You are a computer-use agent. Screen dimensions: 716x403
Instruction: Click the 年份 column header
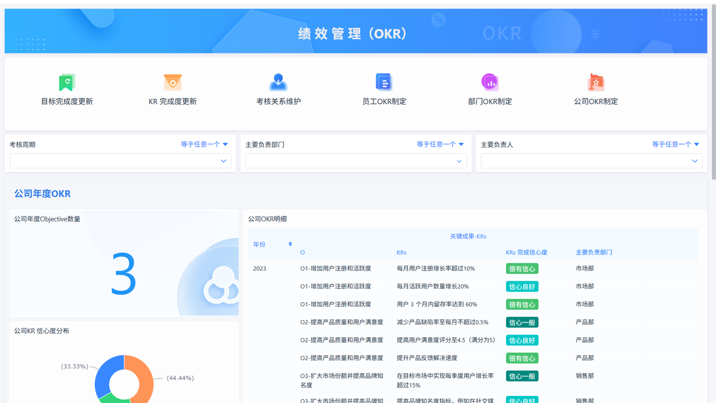260,244
